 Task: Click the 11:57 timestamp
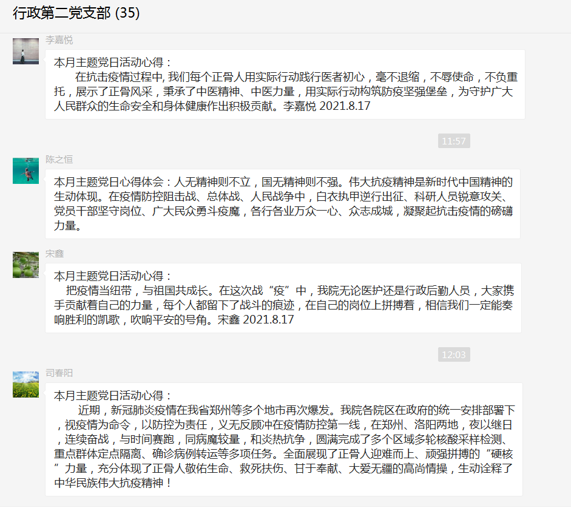coord(454,141)
